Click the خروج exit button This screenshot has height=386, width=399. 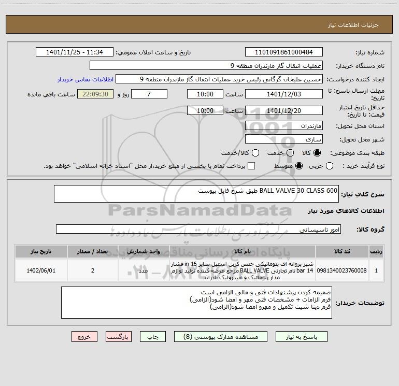84,337
